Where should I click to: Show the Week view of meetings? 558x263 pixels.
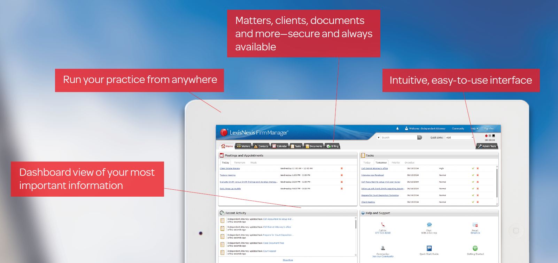(x=254, y=163)
